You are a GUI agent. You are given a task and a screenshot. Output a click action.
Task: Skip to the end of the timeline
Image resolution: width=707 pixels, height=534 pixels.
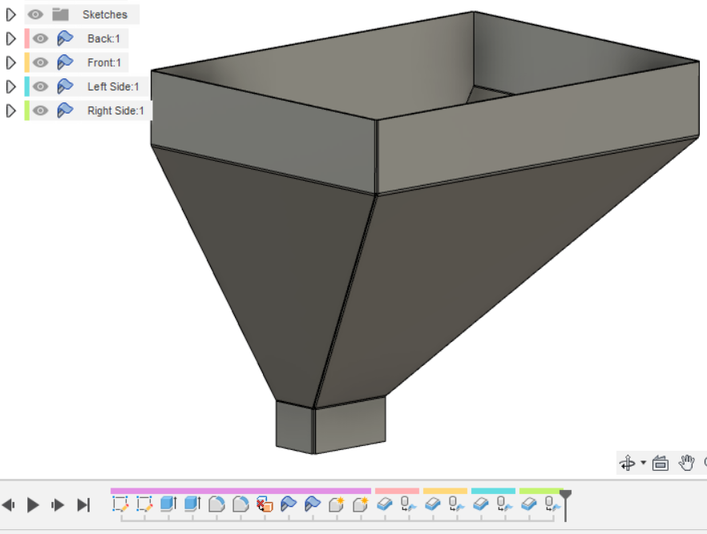(x=83, y=504)
